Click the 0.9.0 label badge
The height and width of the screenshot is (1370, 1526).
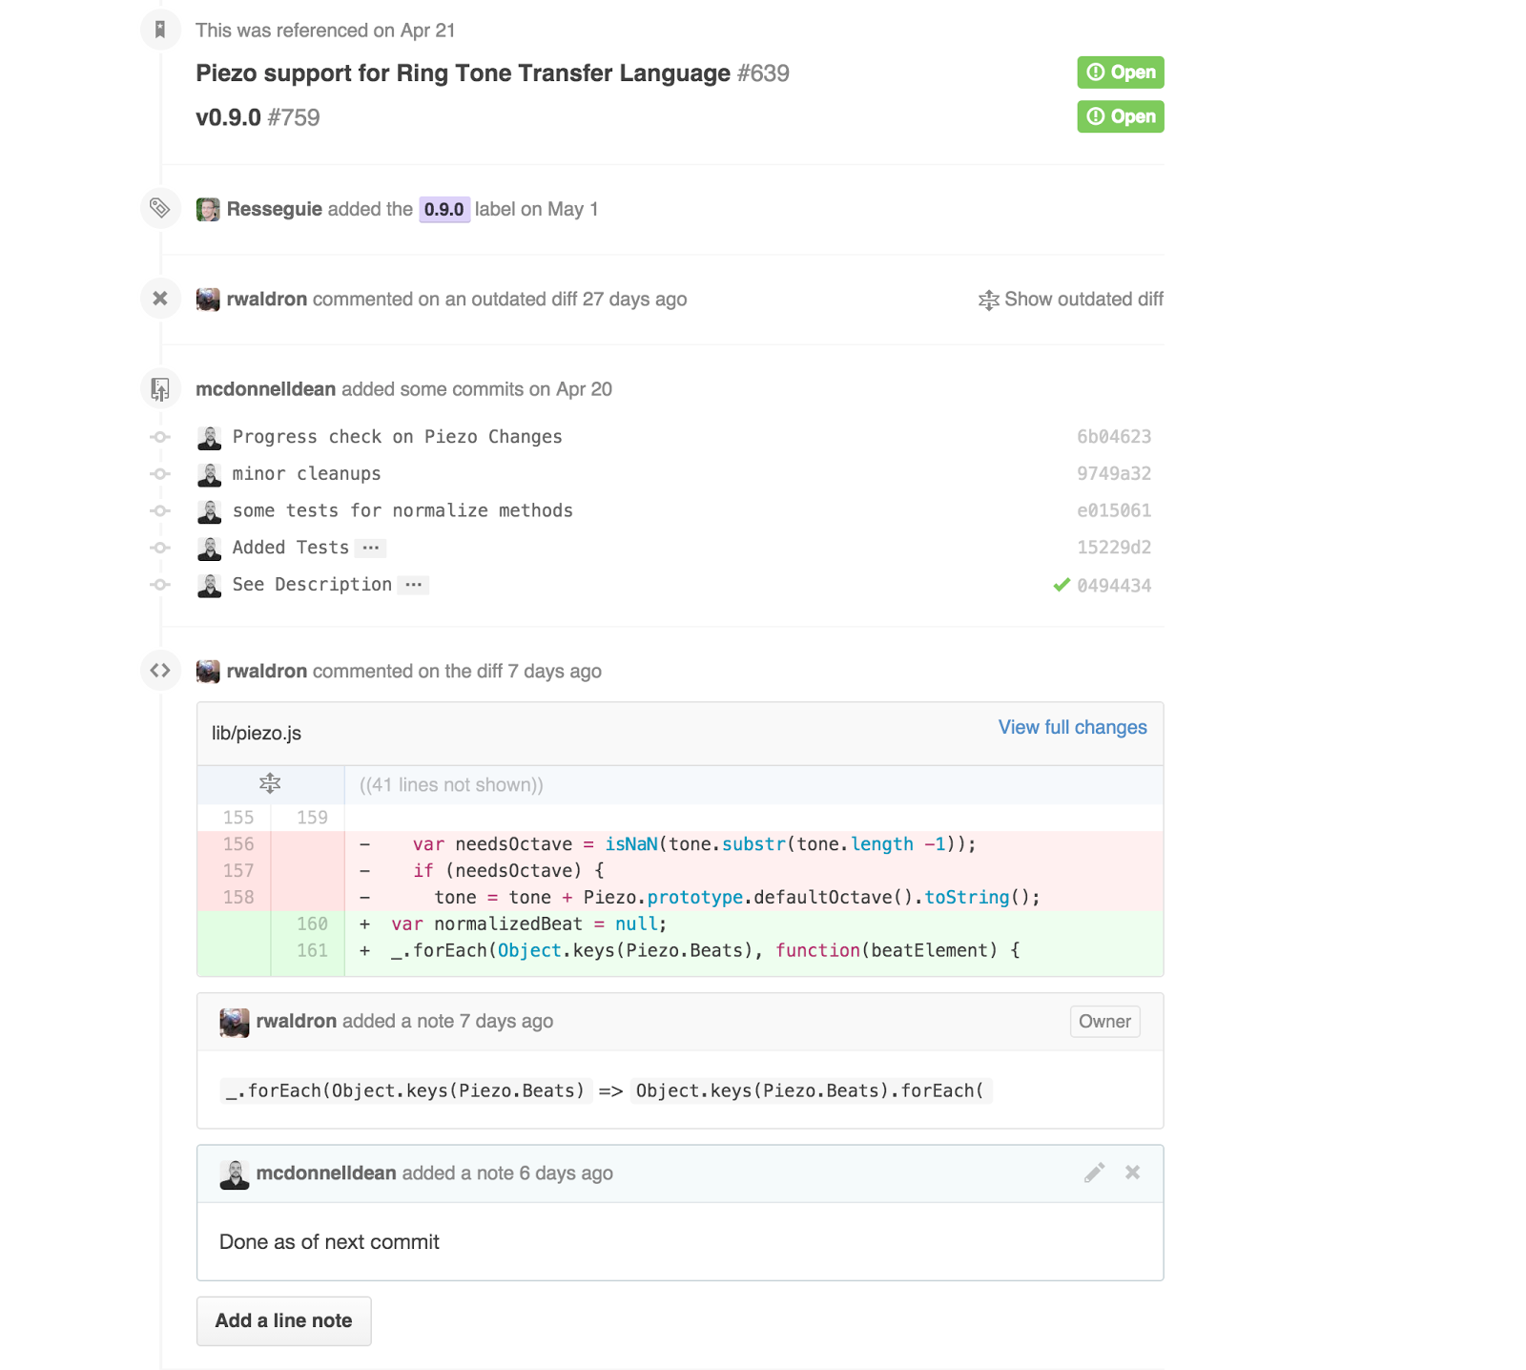[444, 210]
